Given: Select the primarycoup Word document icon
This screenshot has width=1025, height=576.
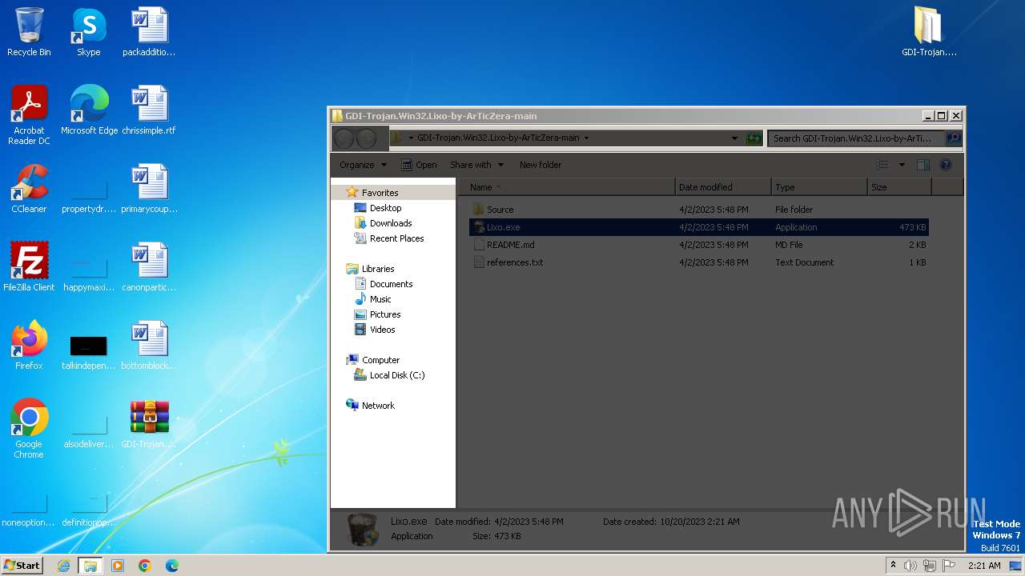Looking at the screenshot, I should click(149, 189).
